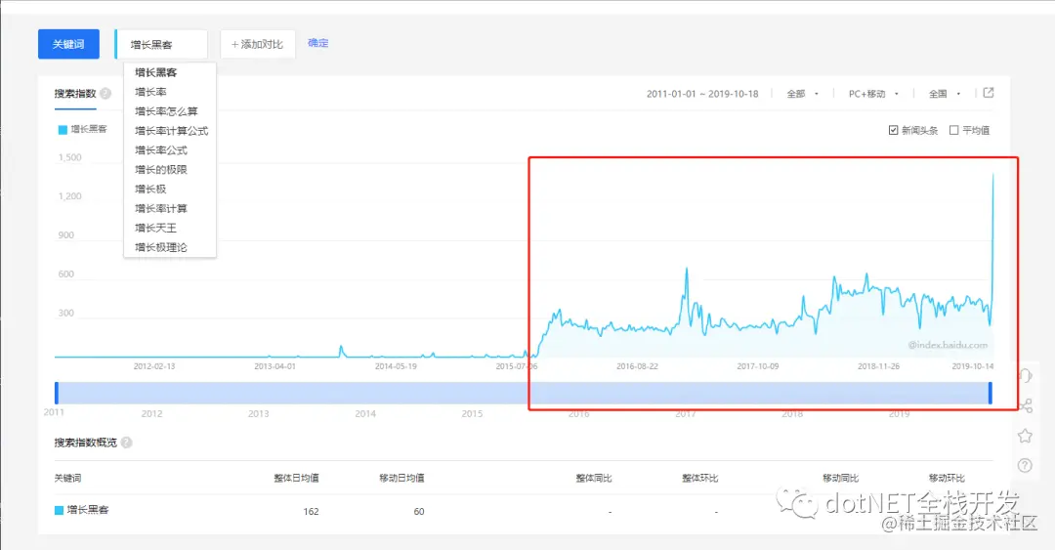Click the blue timeline range bar
This screenshot has height=550, width=1055.
(524, 393)
